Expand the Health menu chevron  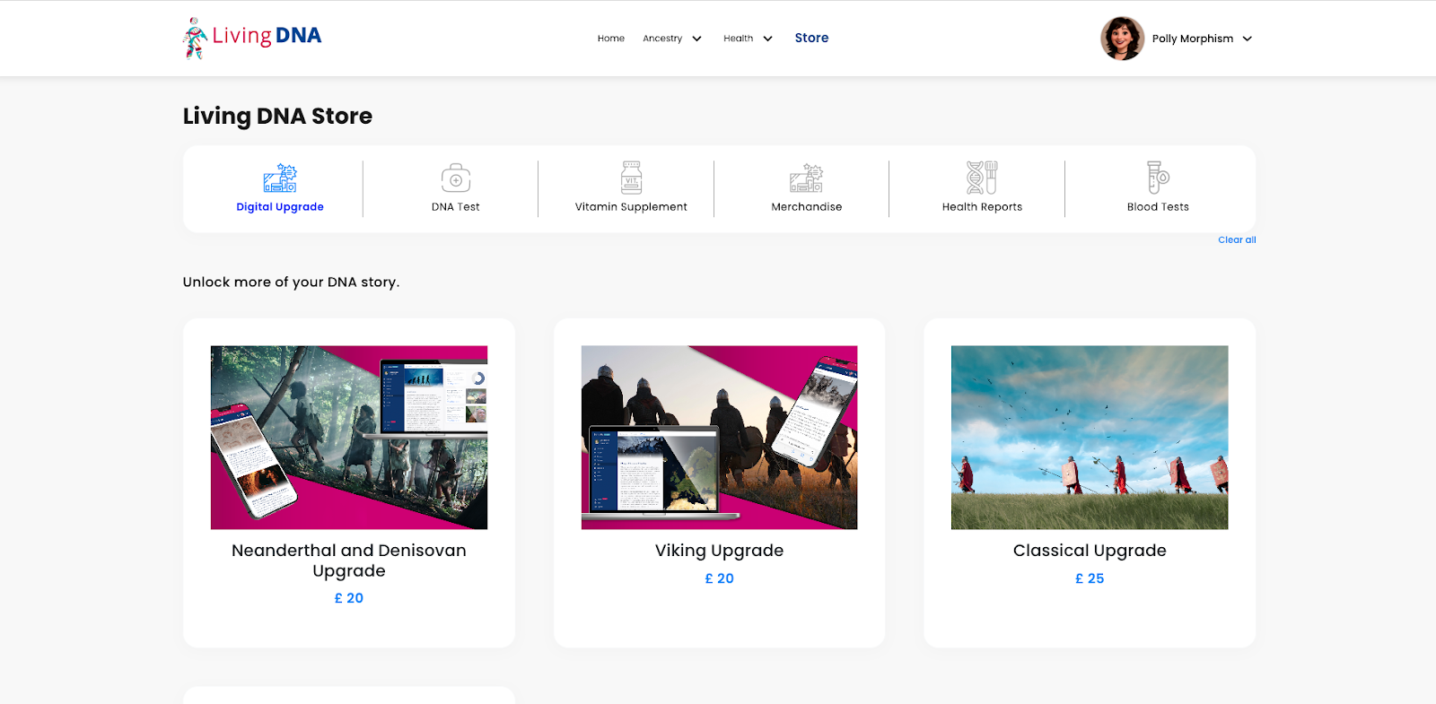pos(767,39)
